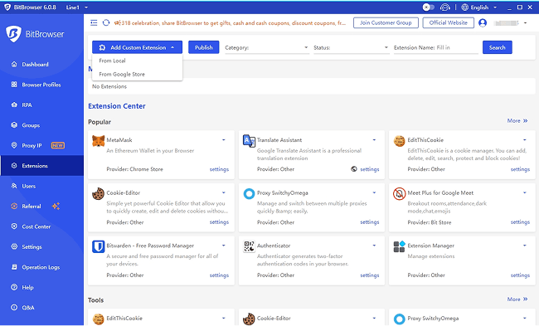The image size is (539, 326).
Task: Click the Bitwarden shield icon
Action: tap(99, 246)
